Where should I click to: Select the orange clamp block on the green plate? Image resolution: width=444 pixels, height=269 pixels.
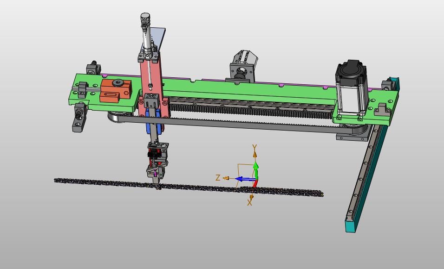(x=116, y=90)
